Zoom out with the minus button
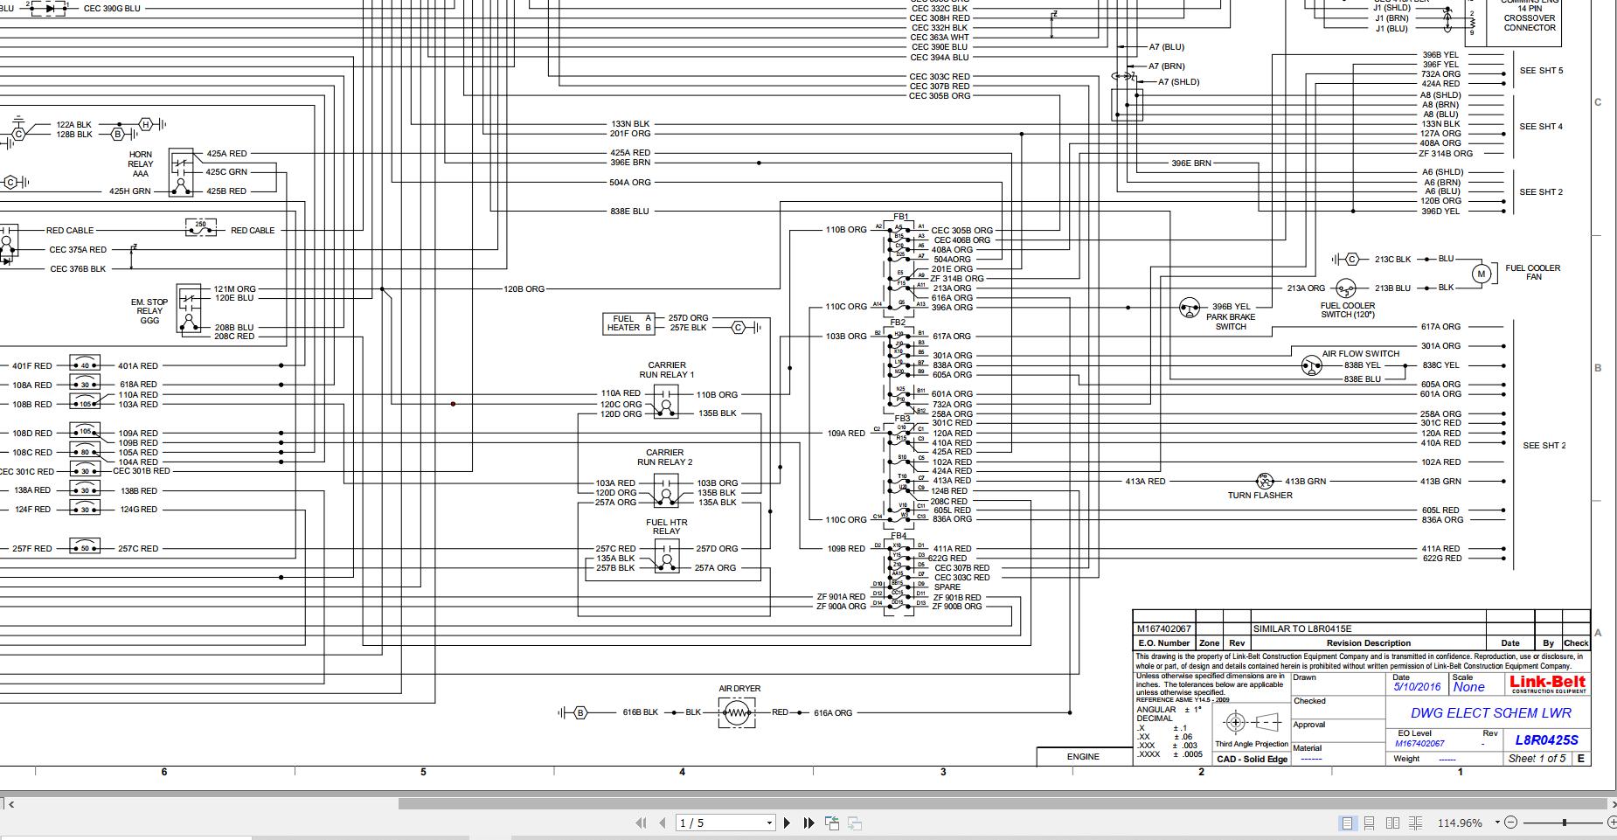The image size is (1617, 840). 1512,822
